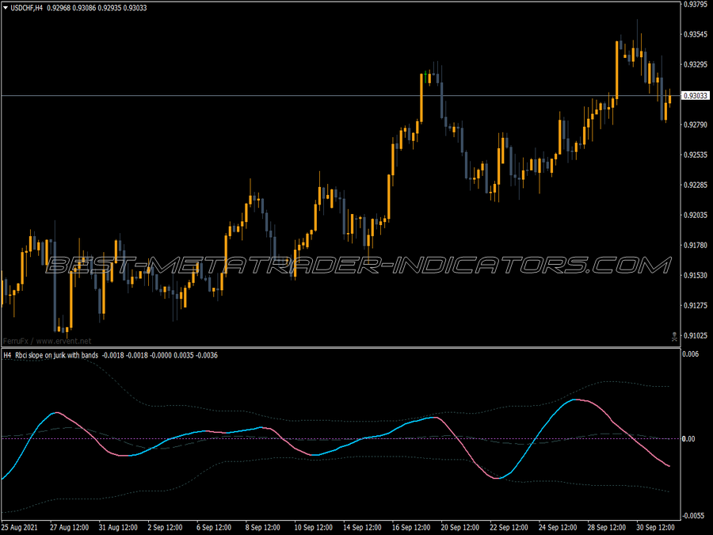Image resolution: width=713 pixels, height=535 pixels.
Task: Click the 25 Aug 2021 date label
Action: coord(20,528)
